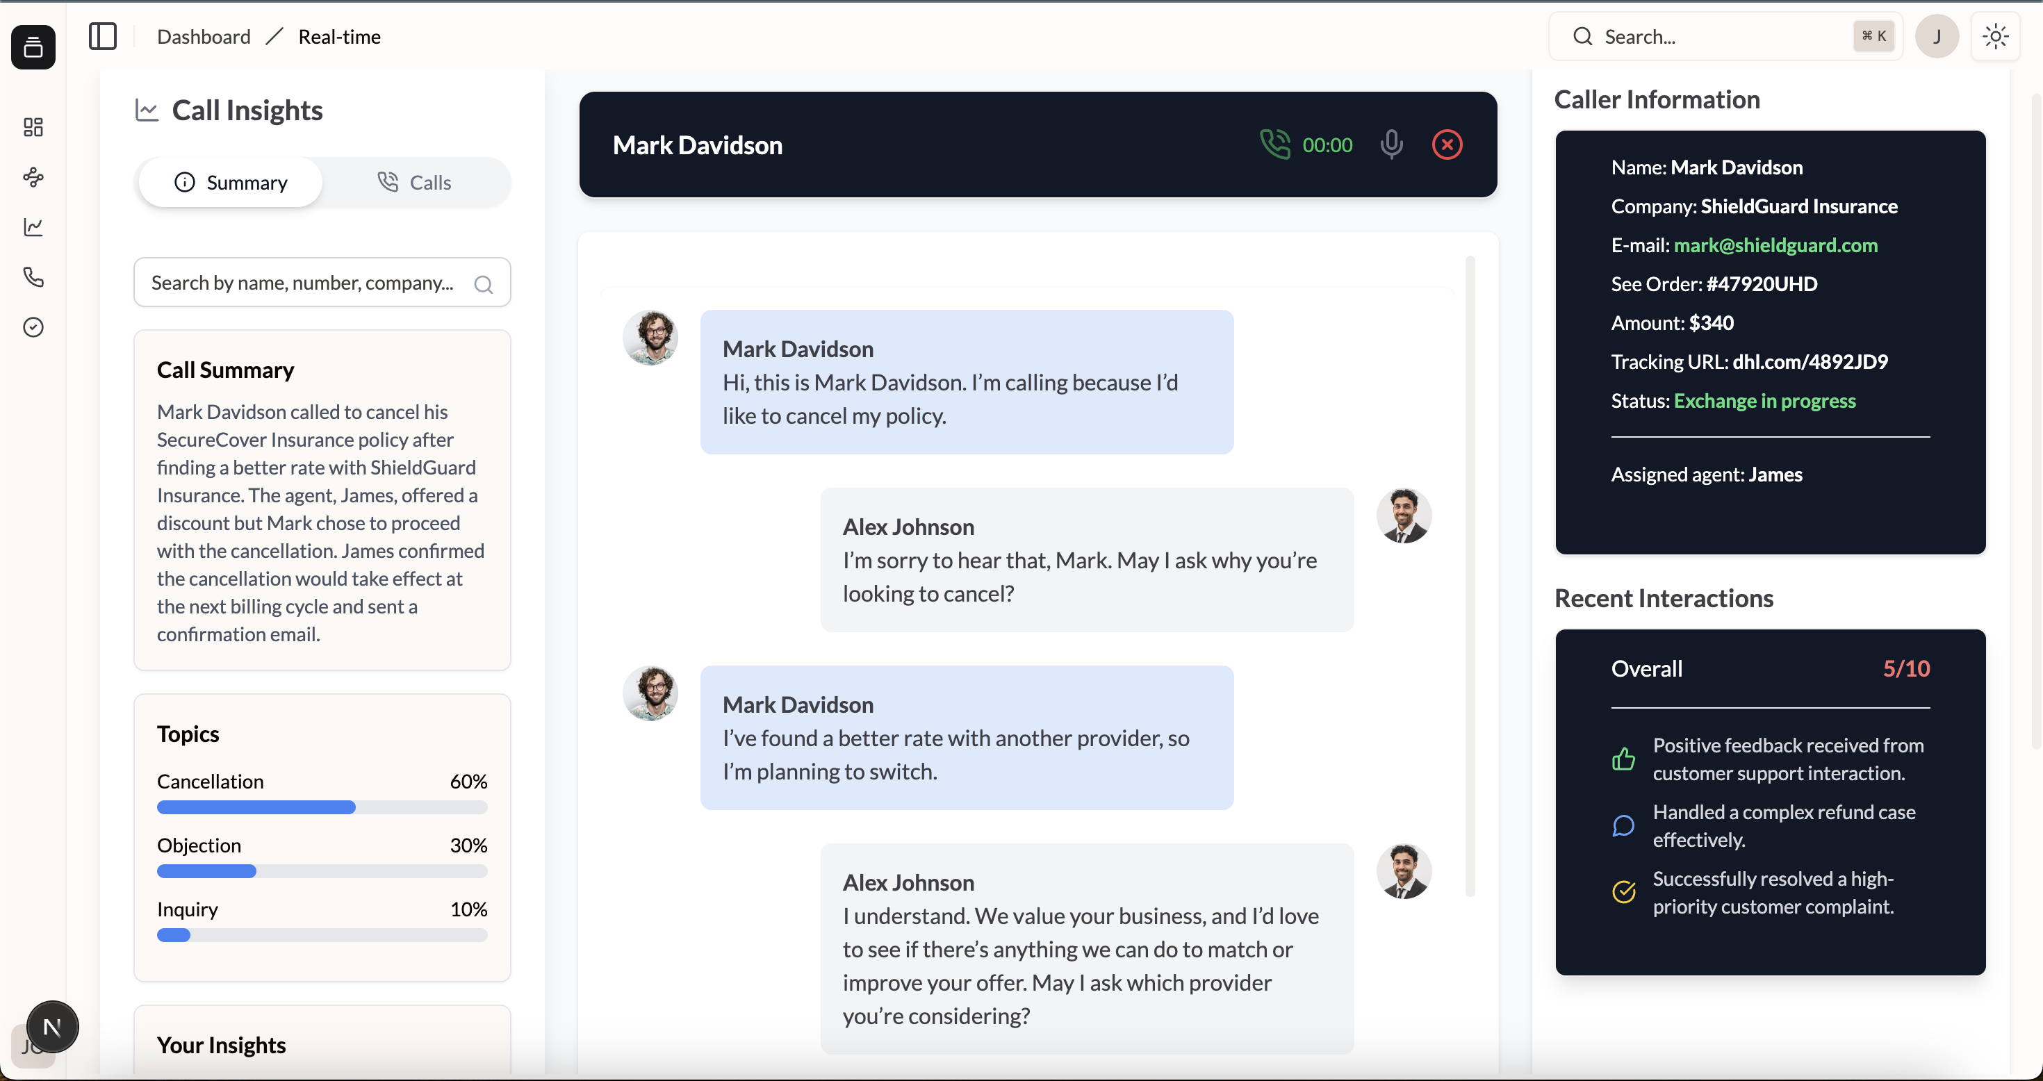
Task: Mute the microphone in call bar
Action: click(x=1391, y=145)
